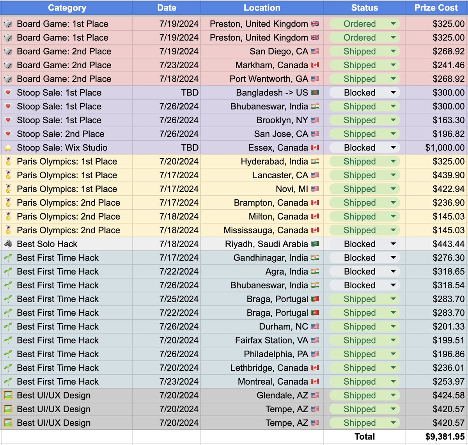
Task: Select the Status column header
Action: 364,8
